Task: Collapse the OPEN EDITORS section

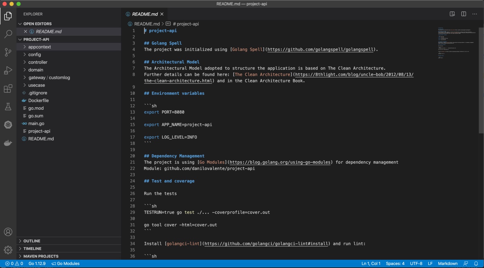Action: point(37,24)
